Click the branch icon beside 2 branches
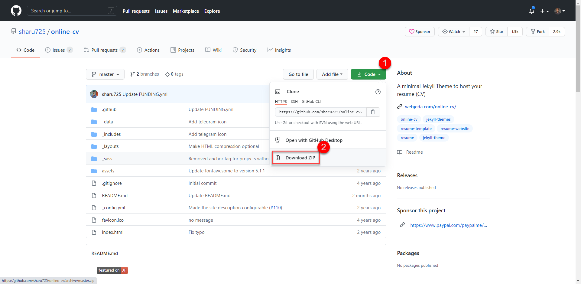 (132, 74)
